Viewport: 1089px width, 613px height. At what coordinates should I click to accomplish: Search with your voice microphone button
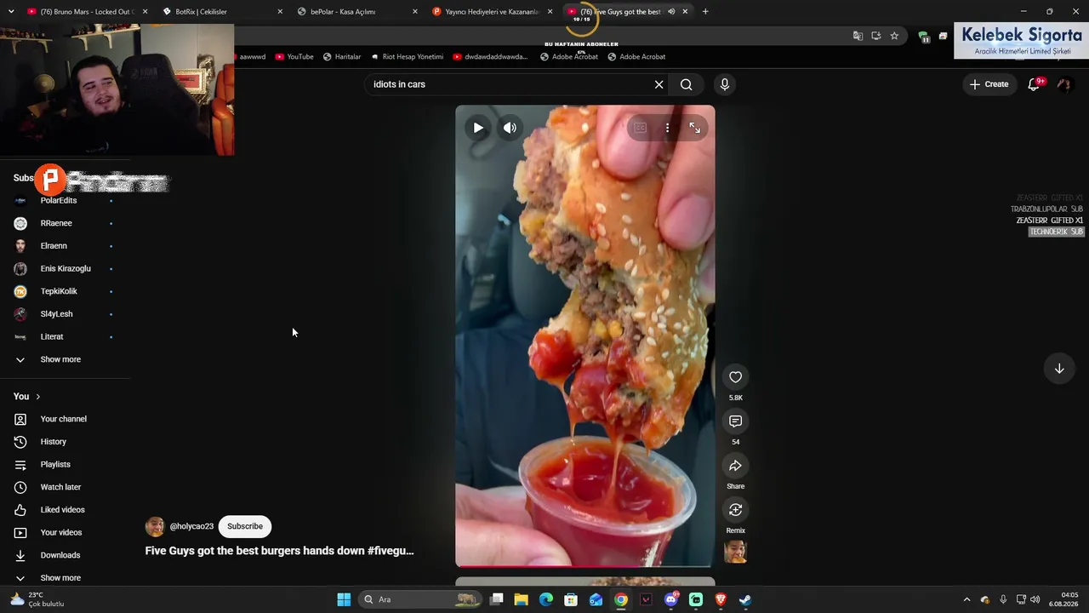(x=725, y=84)
